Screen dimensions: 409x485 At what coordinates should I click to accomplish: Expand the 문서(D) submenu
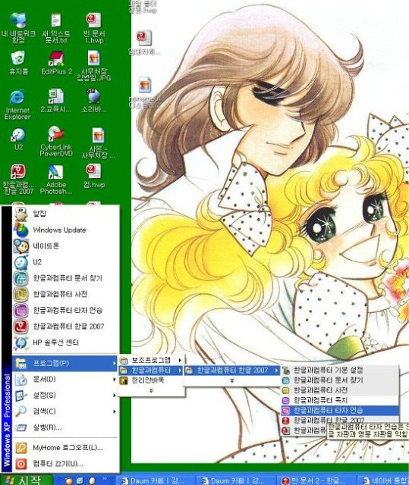[66, 379]
